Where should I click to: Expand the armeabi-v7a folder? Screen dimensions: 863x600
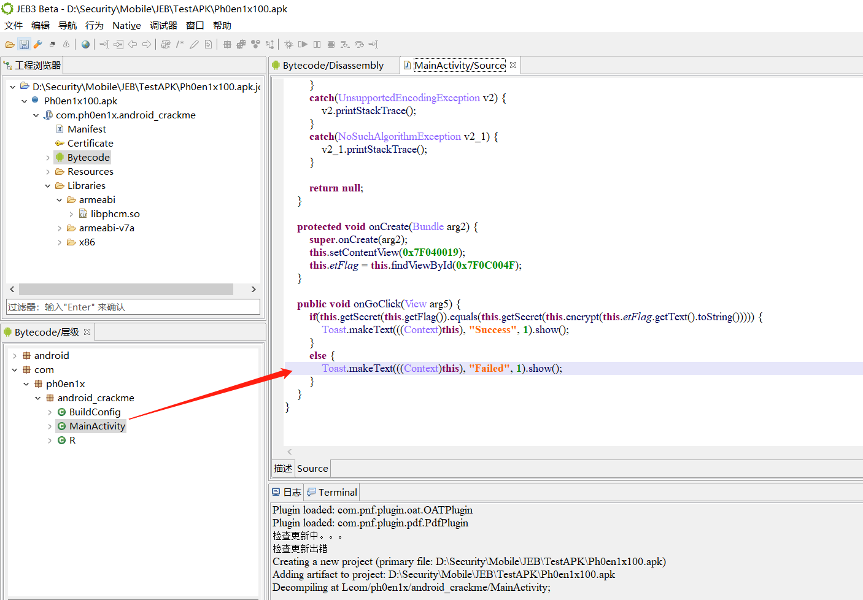pyautogui.click(x=59, y=228)
